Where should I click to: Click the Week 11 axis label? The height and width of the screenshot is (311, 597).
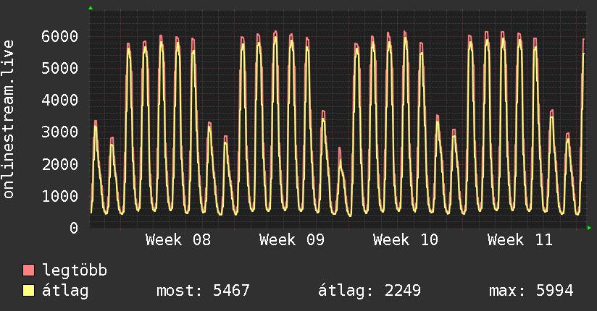tap(519, 240)
